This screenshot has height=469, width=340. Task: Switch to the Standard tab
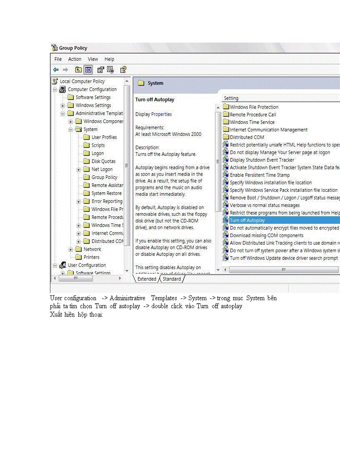point(172,279)
